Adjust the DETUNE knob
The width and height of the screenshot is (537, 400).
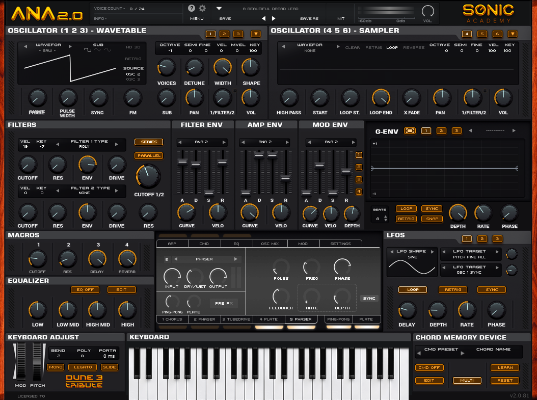click(x=194, y=67)
